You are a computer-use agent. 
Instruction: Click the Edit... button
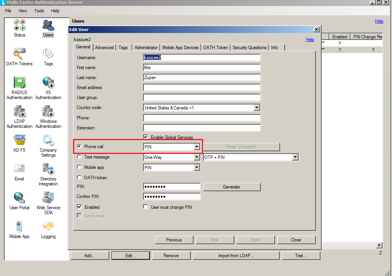click(130, 256)
